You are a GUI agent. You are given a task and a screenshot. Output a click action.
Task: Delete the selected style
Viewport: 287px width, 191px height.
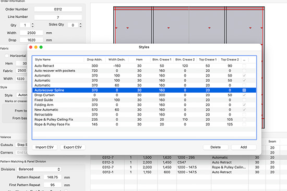click(216, 147)
